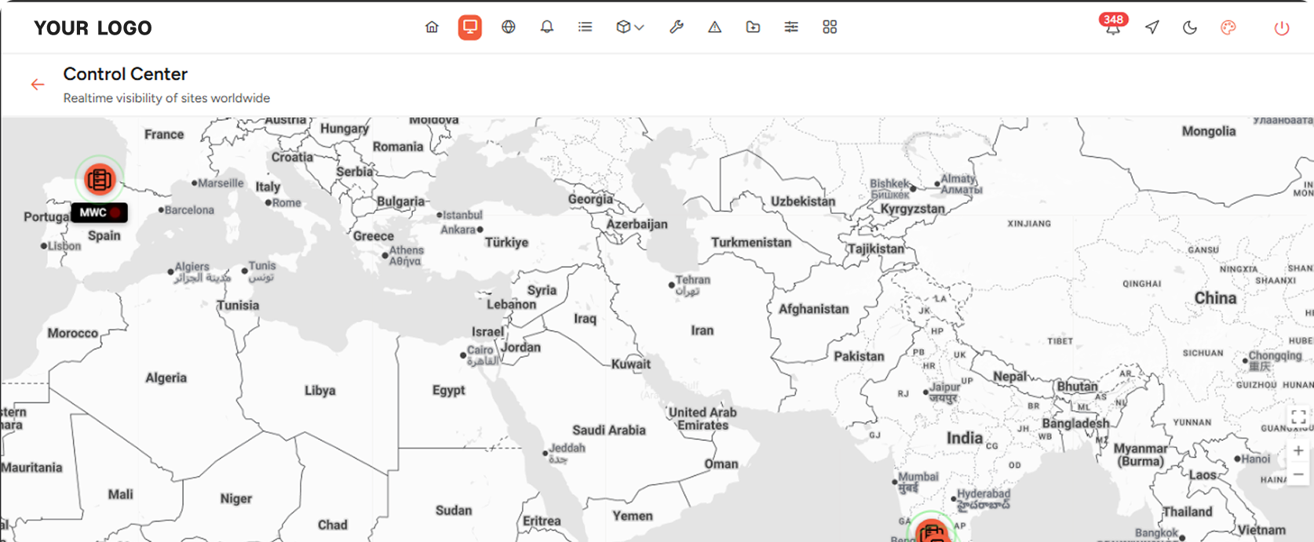Open the wrench tools icon
The width and height of the screenshot is (1314, 542).
click(x=676, y=27)
